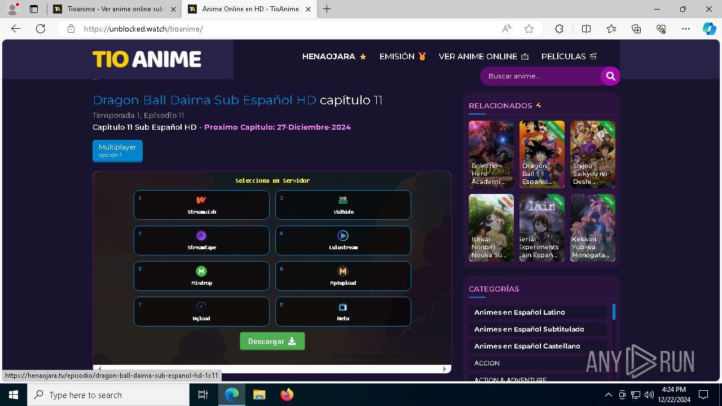Open the Collections icon
This screenshot has height=406, width=722.
[636, 29]
